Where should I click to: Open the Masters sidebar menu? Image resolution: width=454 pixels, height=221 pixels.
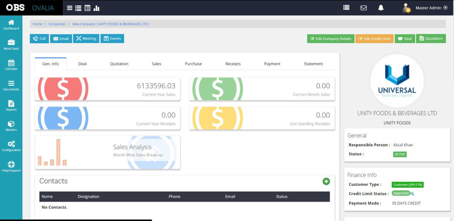(11, 126)
